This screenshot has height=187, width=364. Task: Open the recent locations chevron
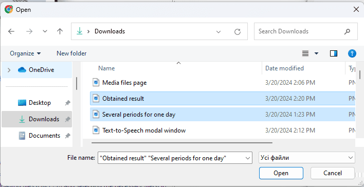tap(45, 31)
